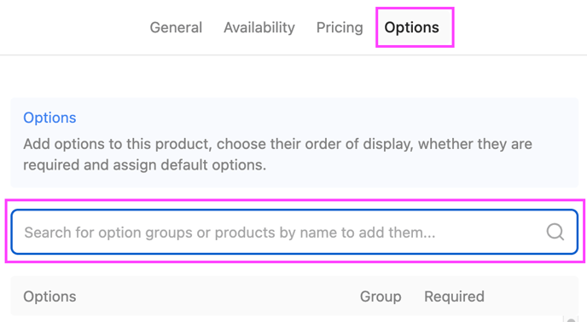Focus the option groups search field
This screenshot has height=322, width=587.
pyautogui.click(x=294, y=232)
